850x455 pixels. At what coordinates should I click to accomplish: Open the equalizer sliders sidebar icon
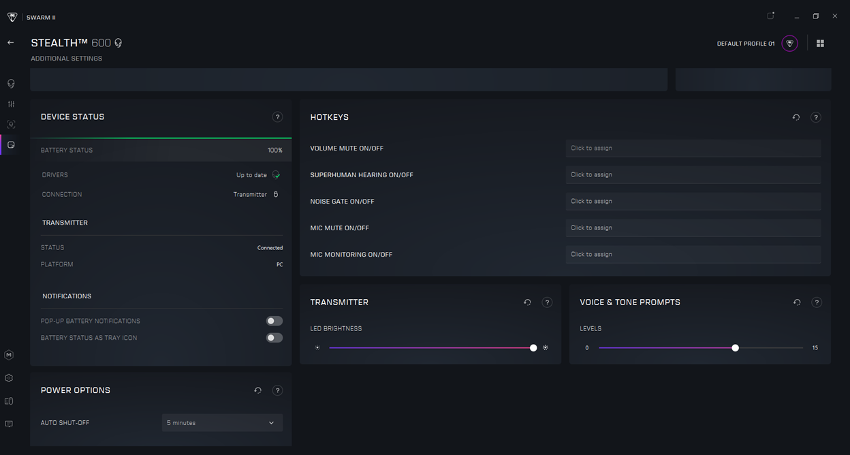point(11,104)
